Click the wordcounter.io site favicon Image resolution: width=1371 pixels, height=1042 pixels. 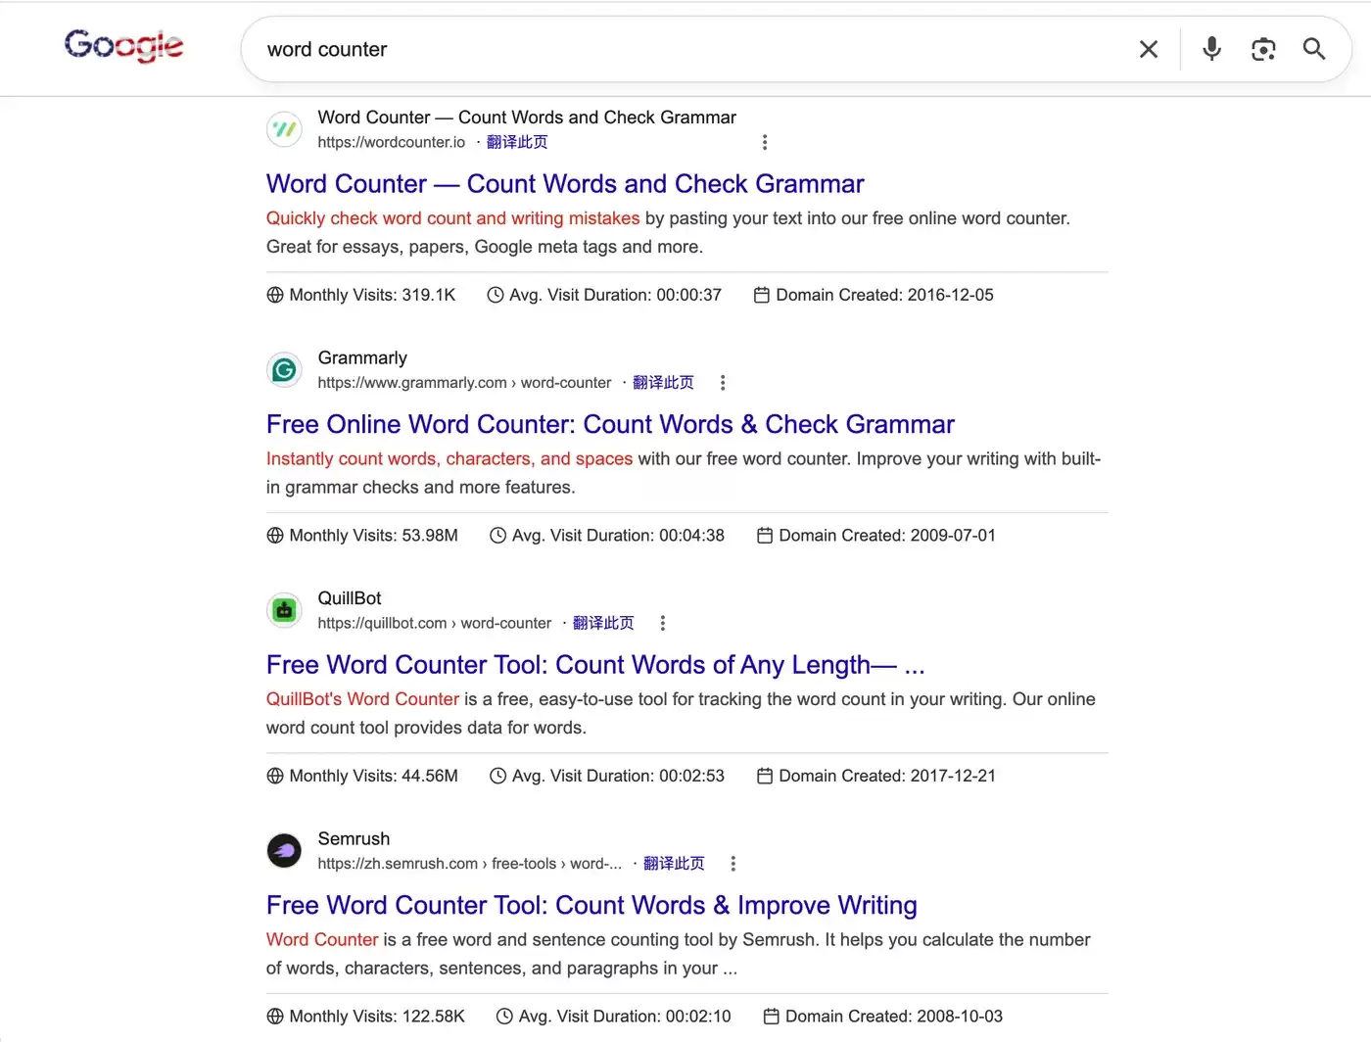284,129
